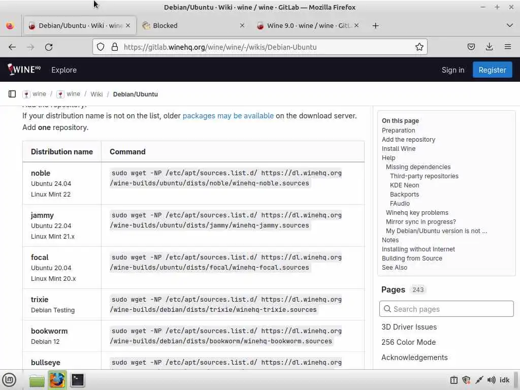
Task: Jump to Help section
Action: pos(388,158)
